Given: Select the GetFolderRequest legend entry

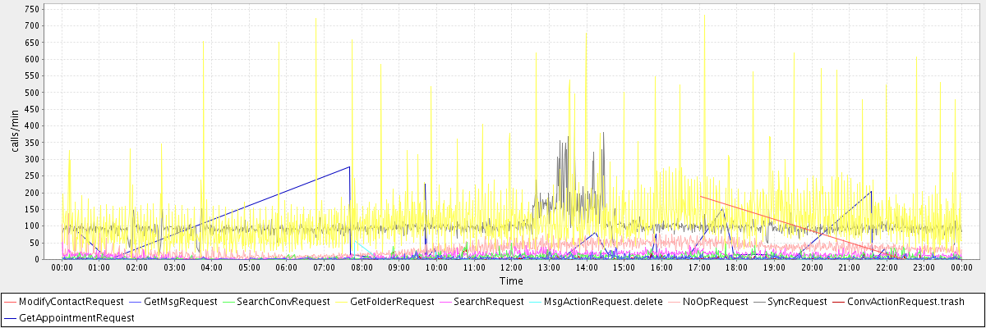Looking at the screenshot, I should [x=392, y=302].
